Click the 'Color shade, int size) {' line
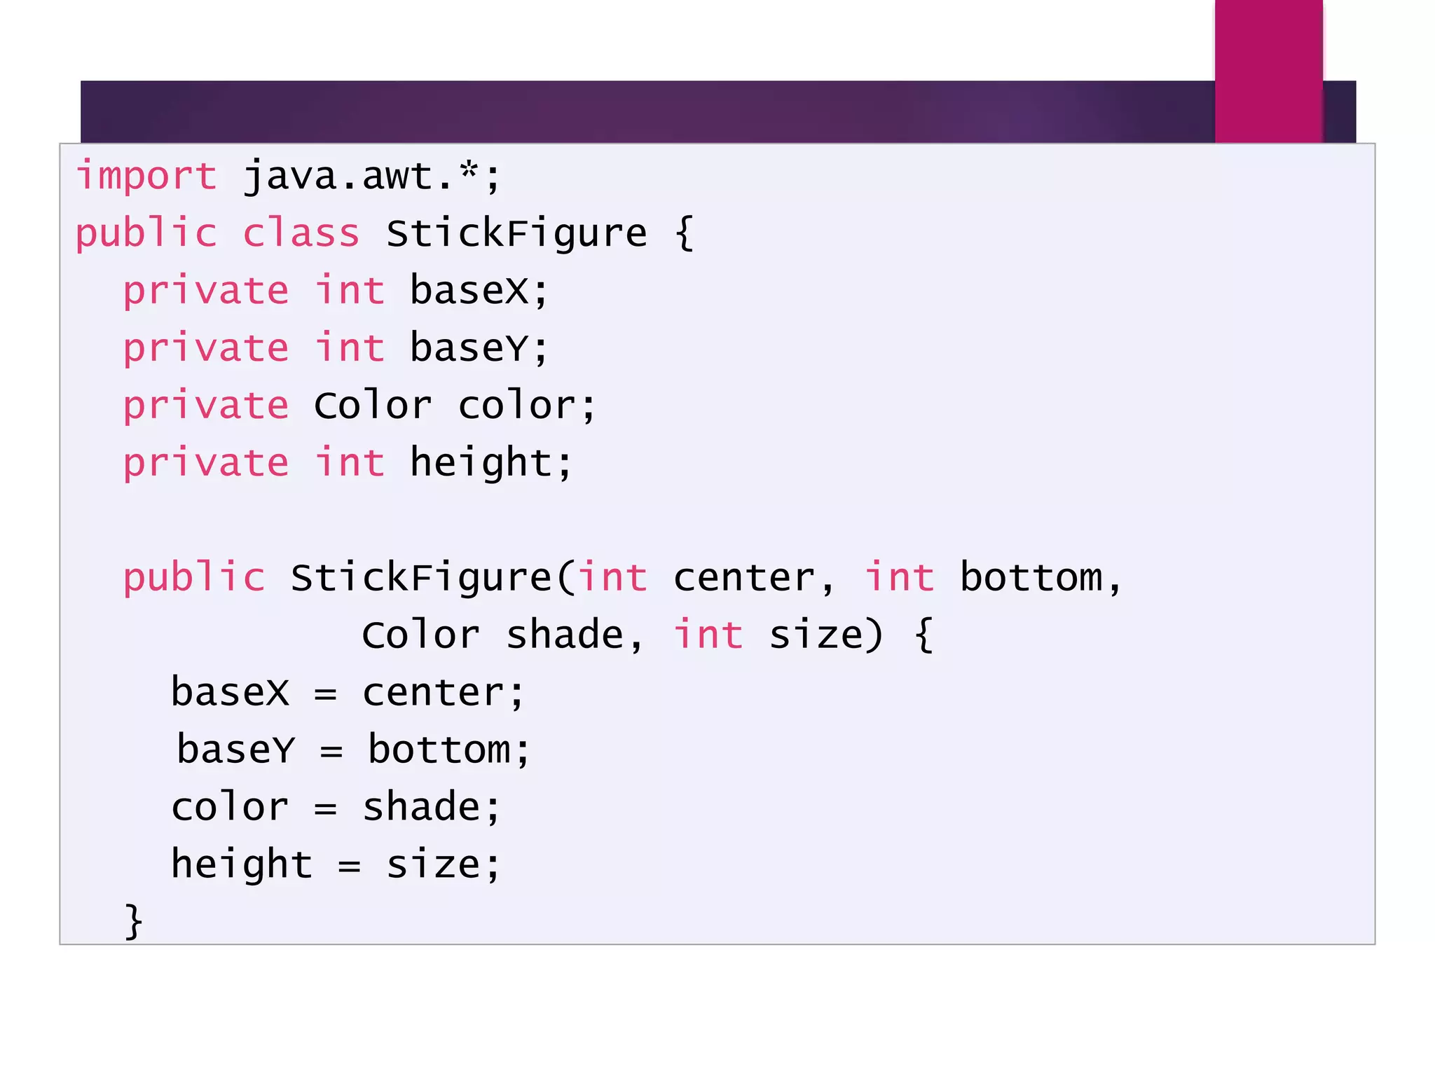This screenshot has width=1435, height=1076. [647, 635]
